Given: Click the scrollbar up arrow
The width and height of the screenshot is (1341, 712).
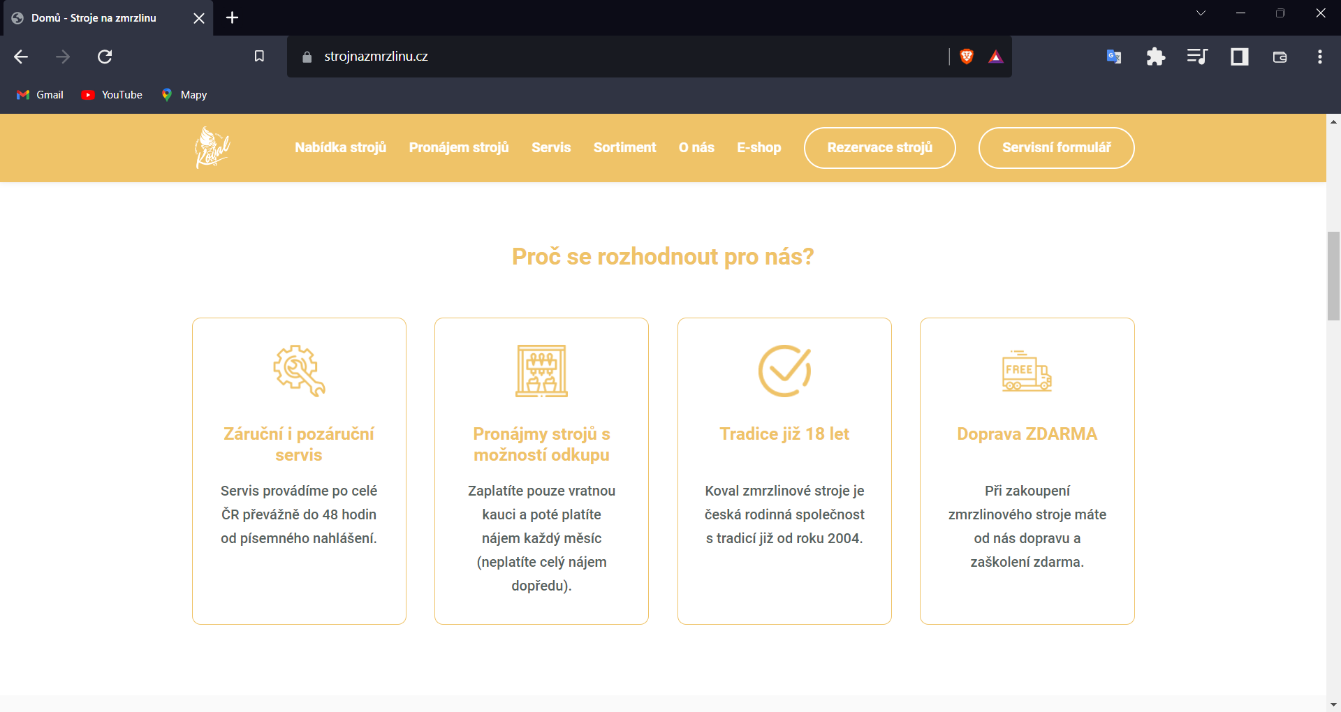Looking at the screenshot, I should click(1333, 121).
